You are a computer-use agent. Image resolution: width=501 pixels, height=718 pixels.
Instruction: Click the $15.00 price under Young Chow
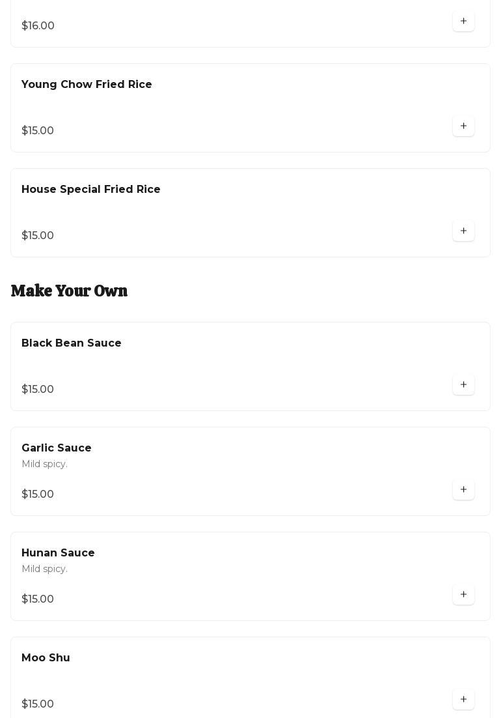point(38,131)
